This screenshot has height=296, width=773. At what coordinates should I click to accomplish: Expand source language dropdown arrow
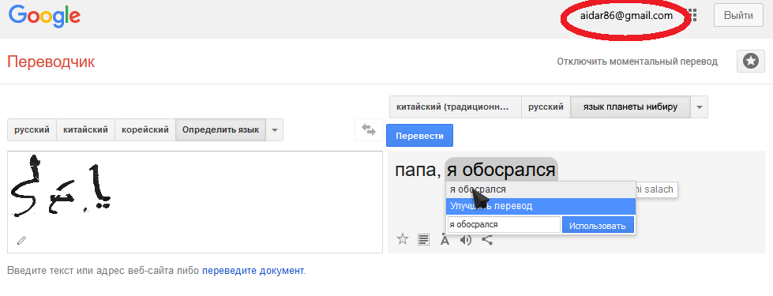(275, 130)
